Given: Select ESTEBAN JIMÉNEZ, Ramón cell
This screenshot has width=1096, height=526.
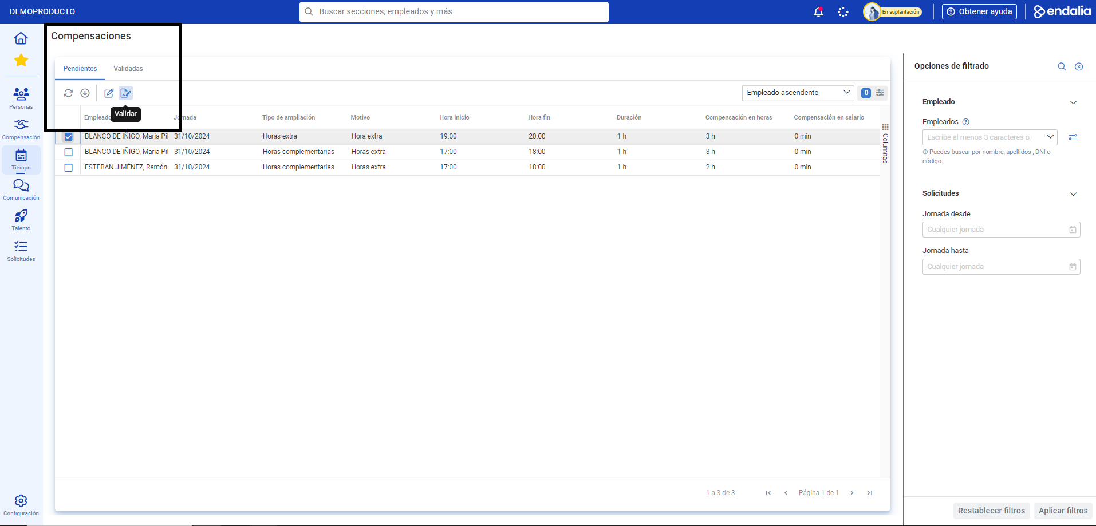Looking at the screenshot, I should coord(126,168).
